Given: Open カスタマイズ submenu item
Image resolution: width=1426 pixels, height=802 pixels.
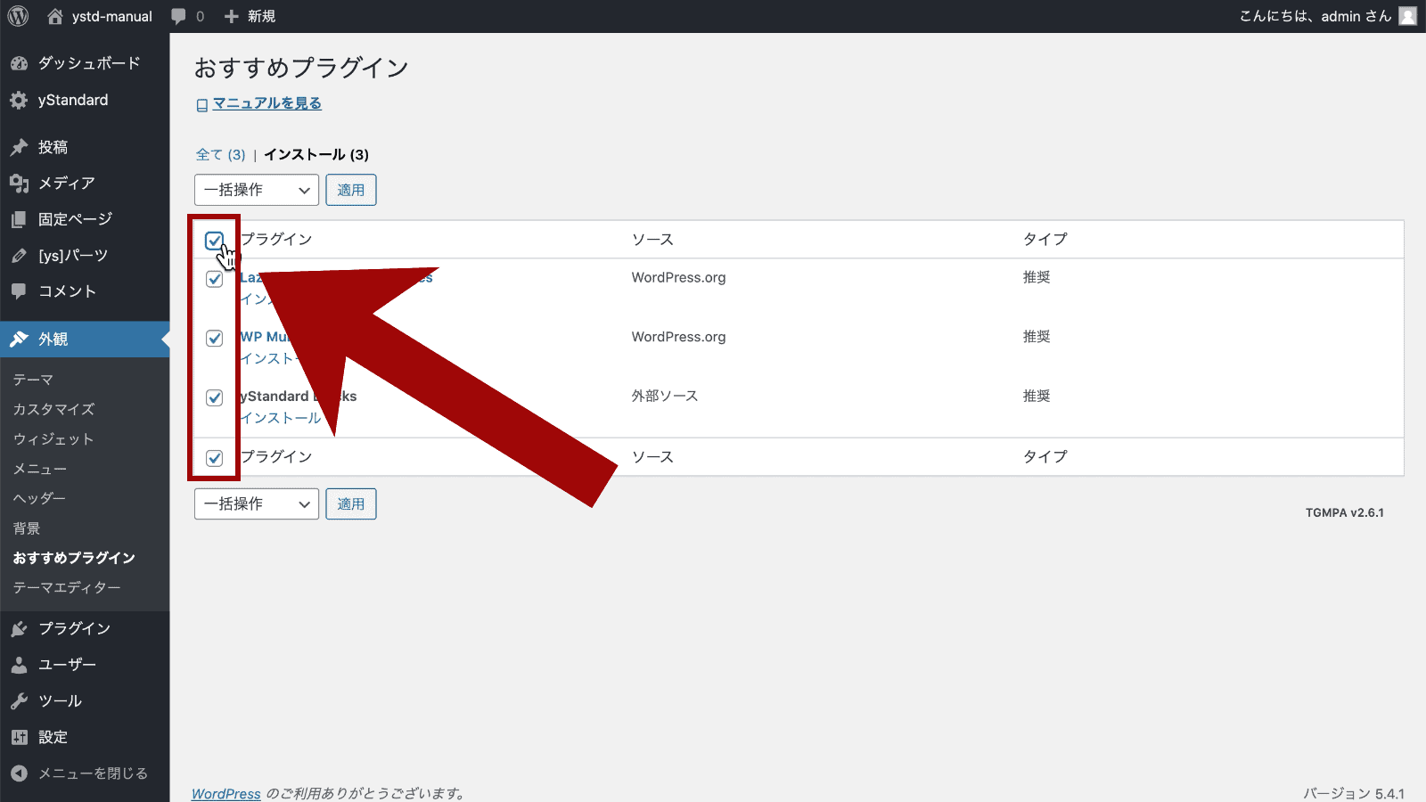Looking at the screenshot, I should click(53, 409).
